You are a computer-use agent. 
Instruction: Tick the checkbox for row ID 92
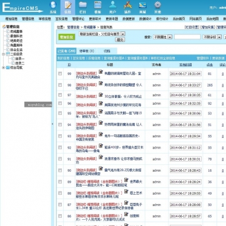pyautogui.click(x=60, y=147)
